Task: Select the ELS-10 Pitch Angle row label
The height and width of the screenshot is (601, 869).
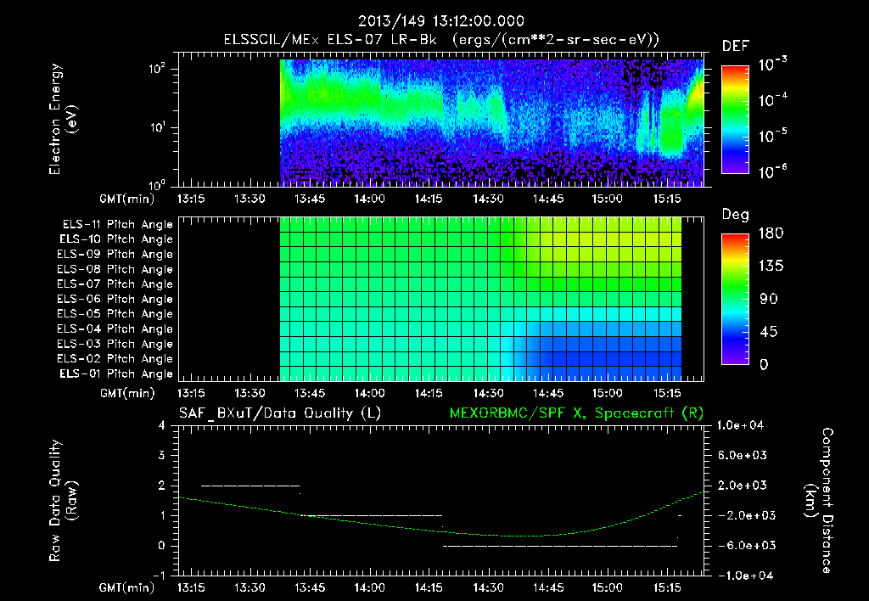Action: 116,239
